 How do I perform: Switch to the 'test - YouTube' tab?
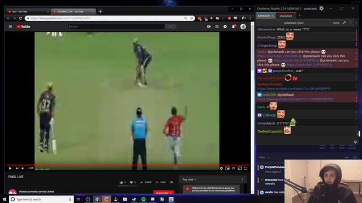pos(28,11)
